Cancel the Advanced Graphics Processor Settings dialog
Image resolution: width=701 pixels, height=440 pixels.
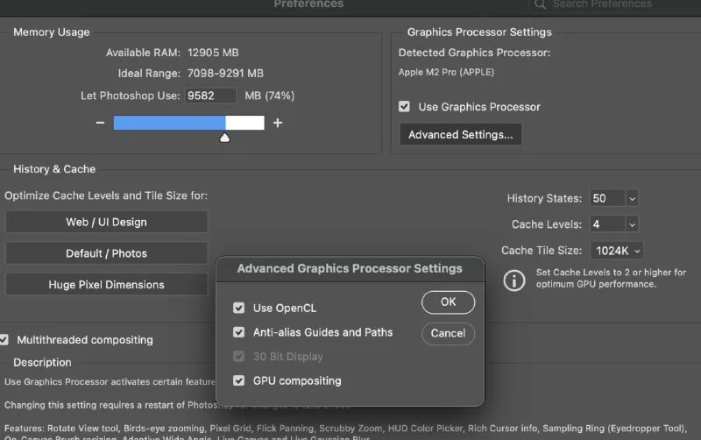(448, 333)
